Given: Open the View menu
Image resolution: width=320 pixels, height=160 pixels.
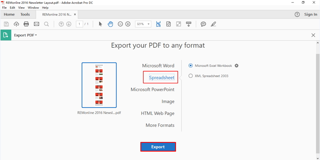Looking at the screenshot, I should coord(22,8).
